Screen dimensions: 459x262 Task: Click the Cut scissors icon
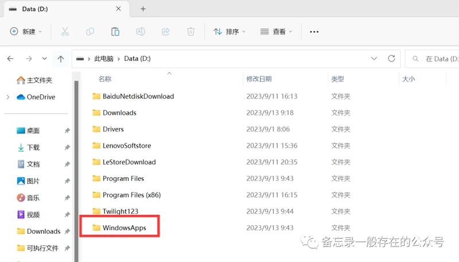tap(65, 32)
